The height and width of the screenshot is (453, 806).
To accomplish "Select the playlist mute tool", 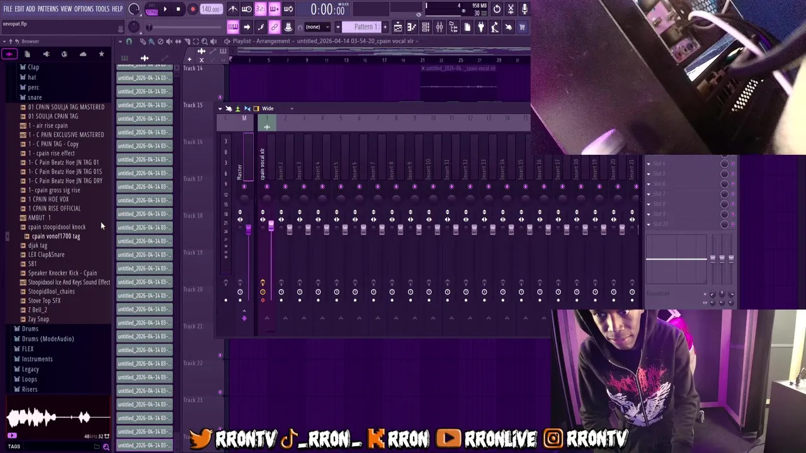I will pyautogui.click(x=169, y=42).
